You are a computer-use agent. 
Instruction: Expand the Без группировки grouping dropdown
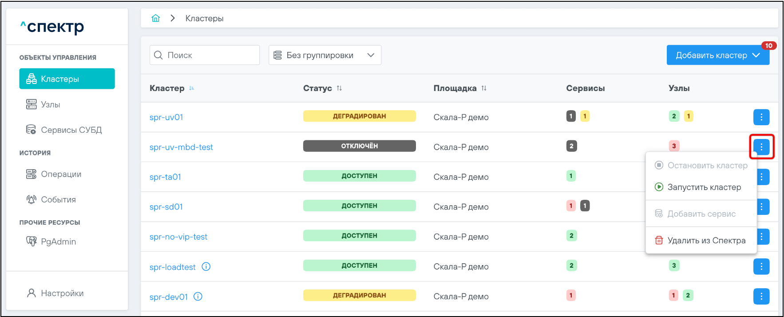point(325,55)
